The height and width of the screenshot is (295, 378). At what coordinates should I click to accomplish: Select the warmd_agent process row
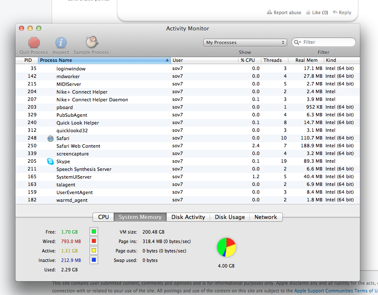tap(188, 200)
